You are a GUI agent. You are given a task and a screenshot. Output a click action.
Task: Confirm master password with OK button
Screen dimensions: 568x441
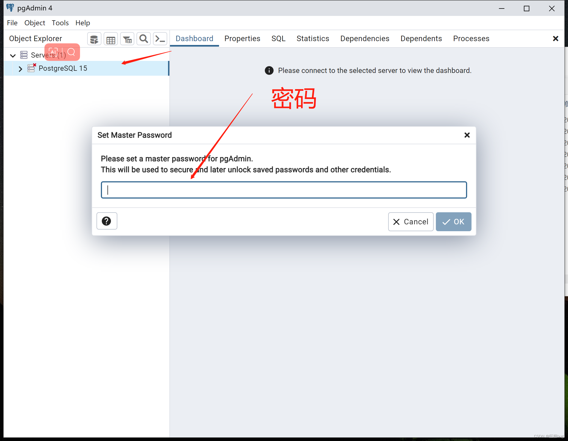pyautogui.click(x=454, y=222)
